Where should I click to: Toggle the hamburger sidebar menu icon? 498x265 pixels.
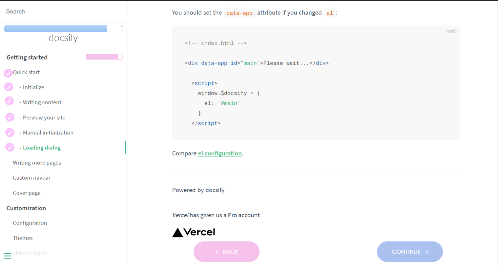pos(8,256)
